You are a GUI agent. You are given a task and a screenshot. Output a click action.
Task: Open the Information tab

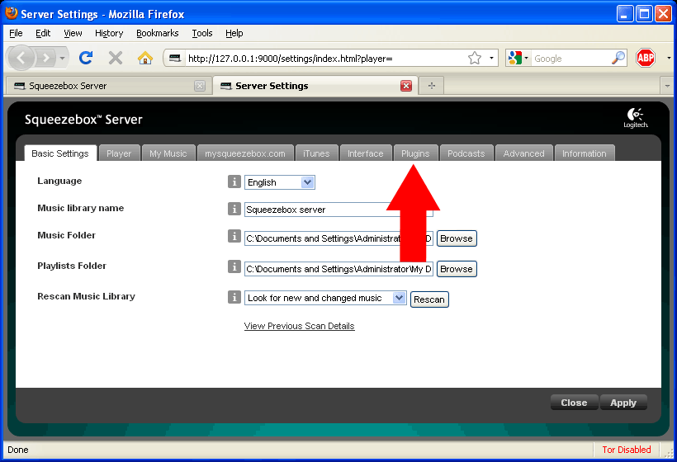tap(585, 153)
